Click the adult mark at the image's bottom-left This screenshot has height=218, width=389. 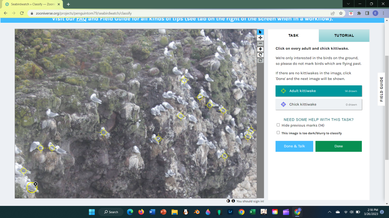click(32, 187)
